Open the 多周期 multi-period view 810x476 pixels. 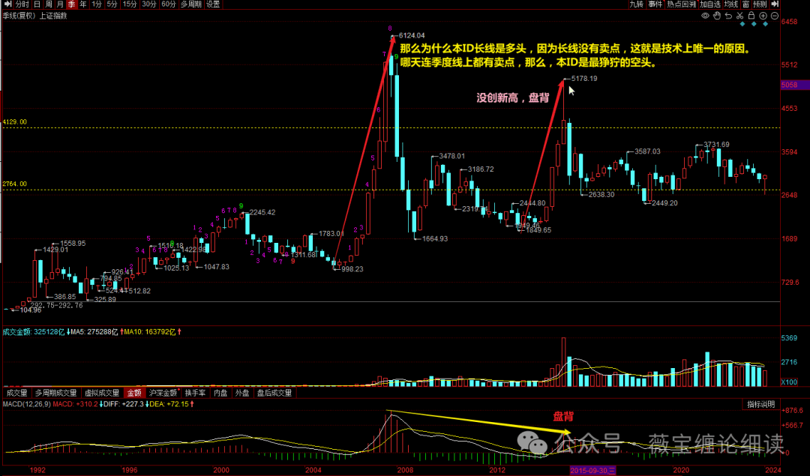(190, 4)
